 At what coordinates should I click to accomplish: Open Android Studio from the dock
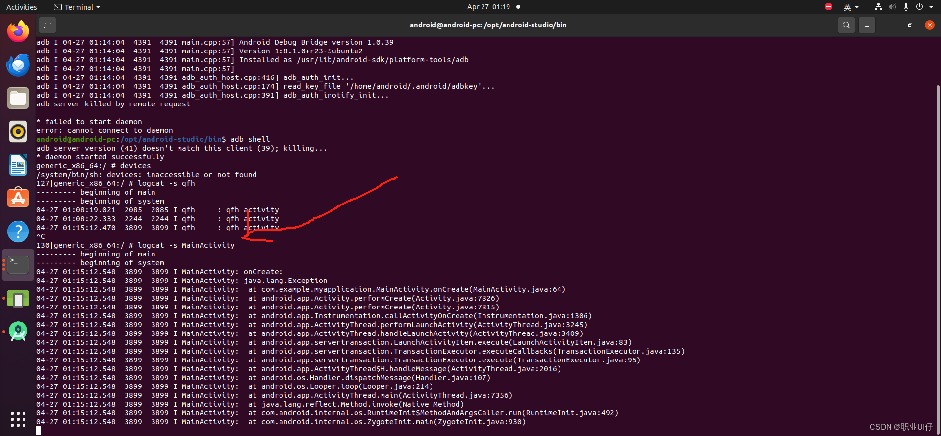18,332
